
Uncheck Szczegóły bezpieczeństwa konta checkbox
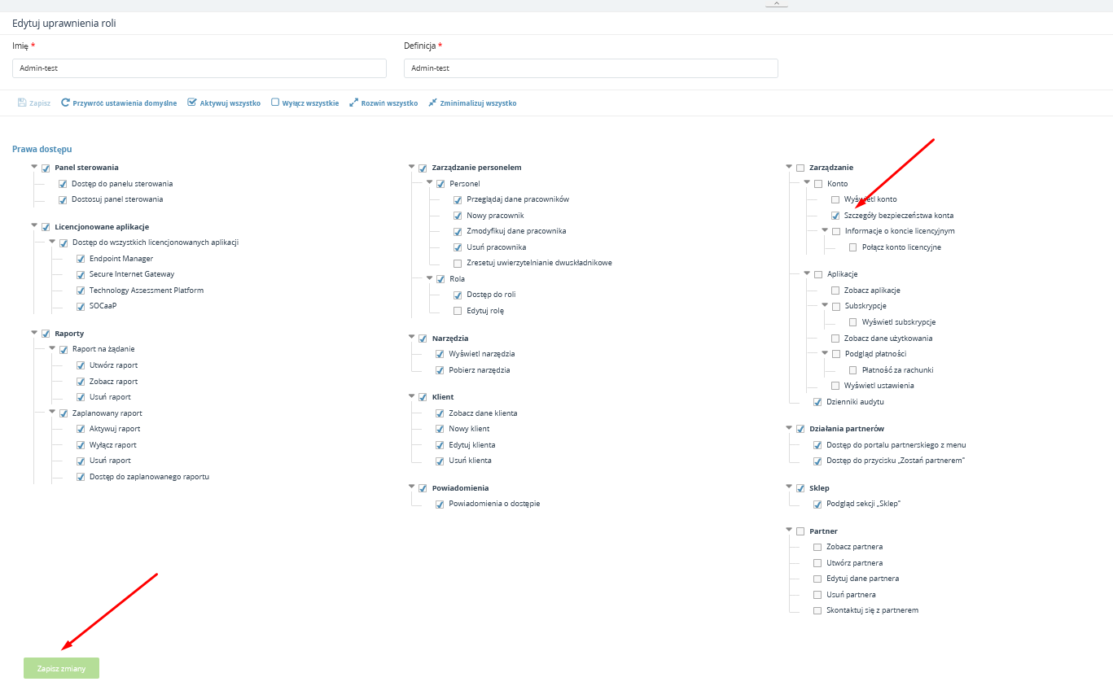click(835, 216)
